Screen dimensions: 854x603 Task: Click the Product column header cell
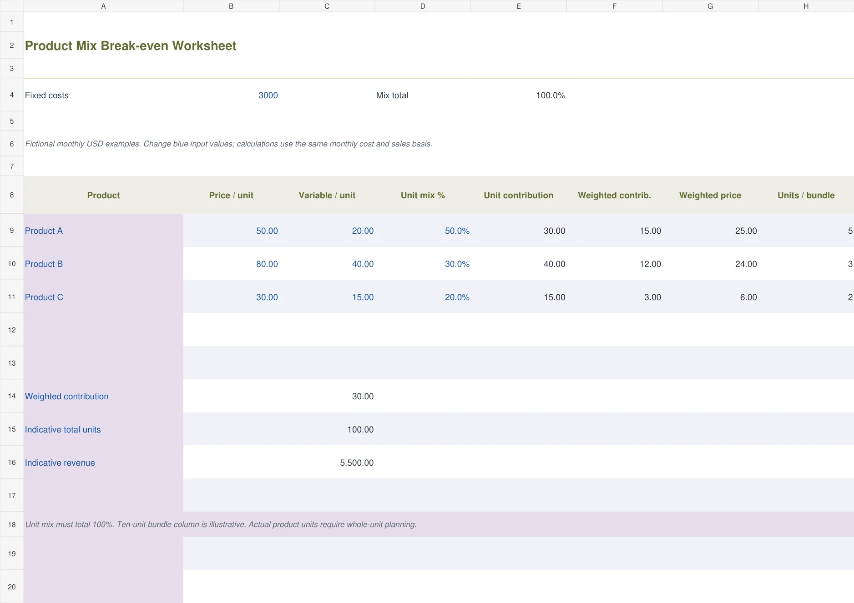coord(103,195)
